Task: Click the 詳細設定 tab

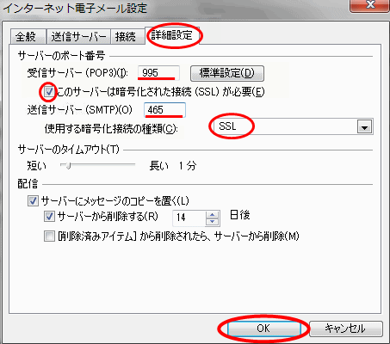Action: click(171, 35)
